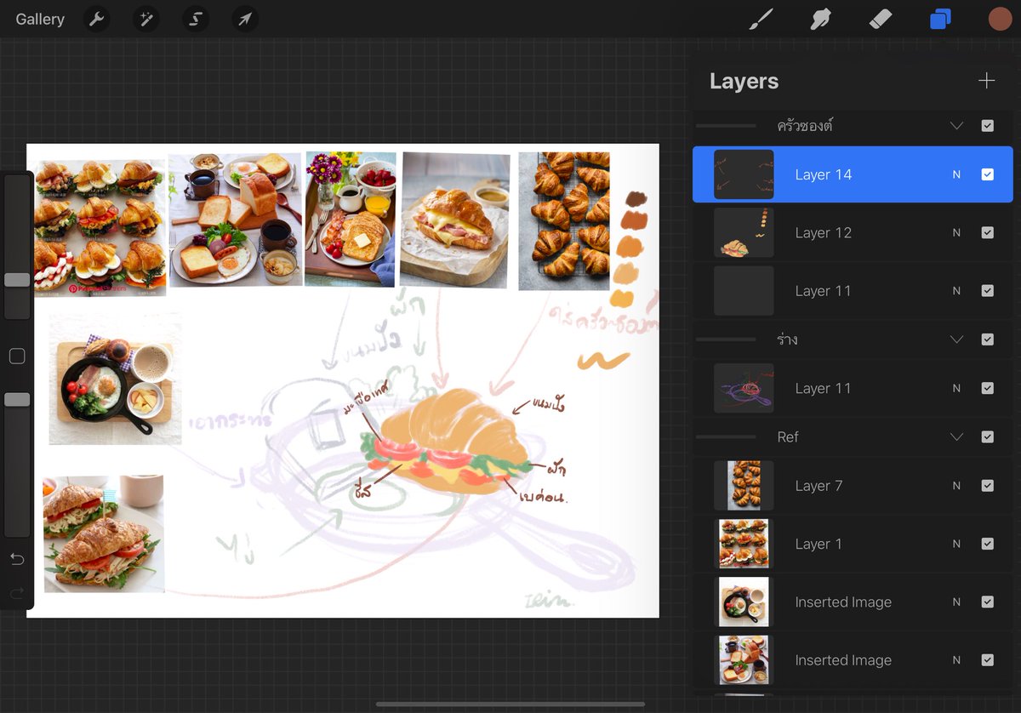Select the Layer 12 thumbnail
This screenshot has height=713, width=1021.
[744, 232]
